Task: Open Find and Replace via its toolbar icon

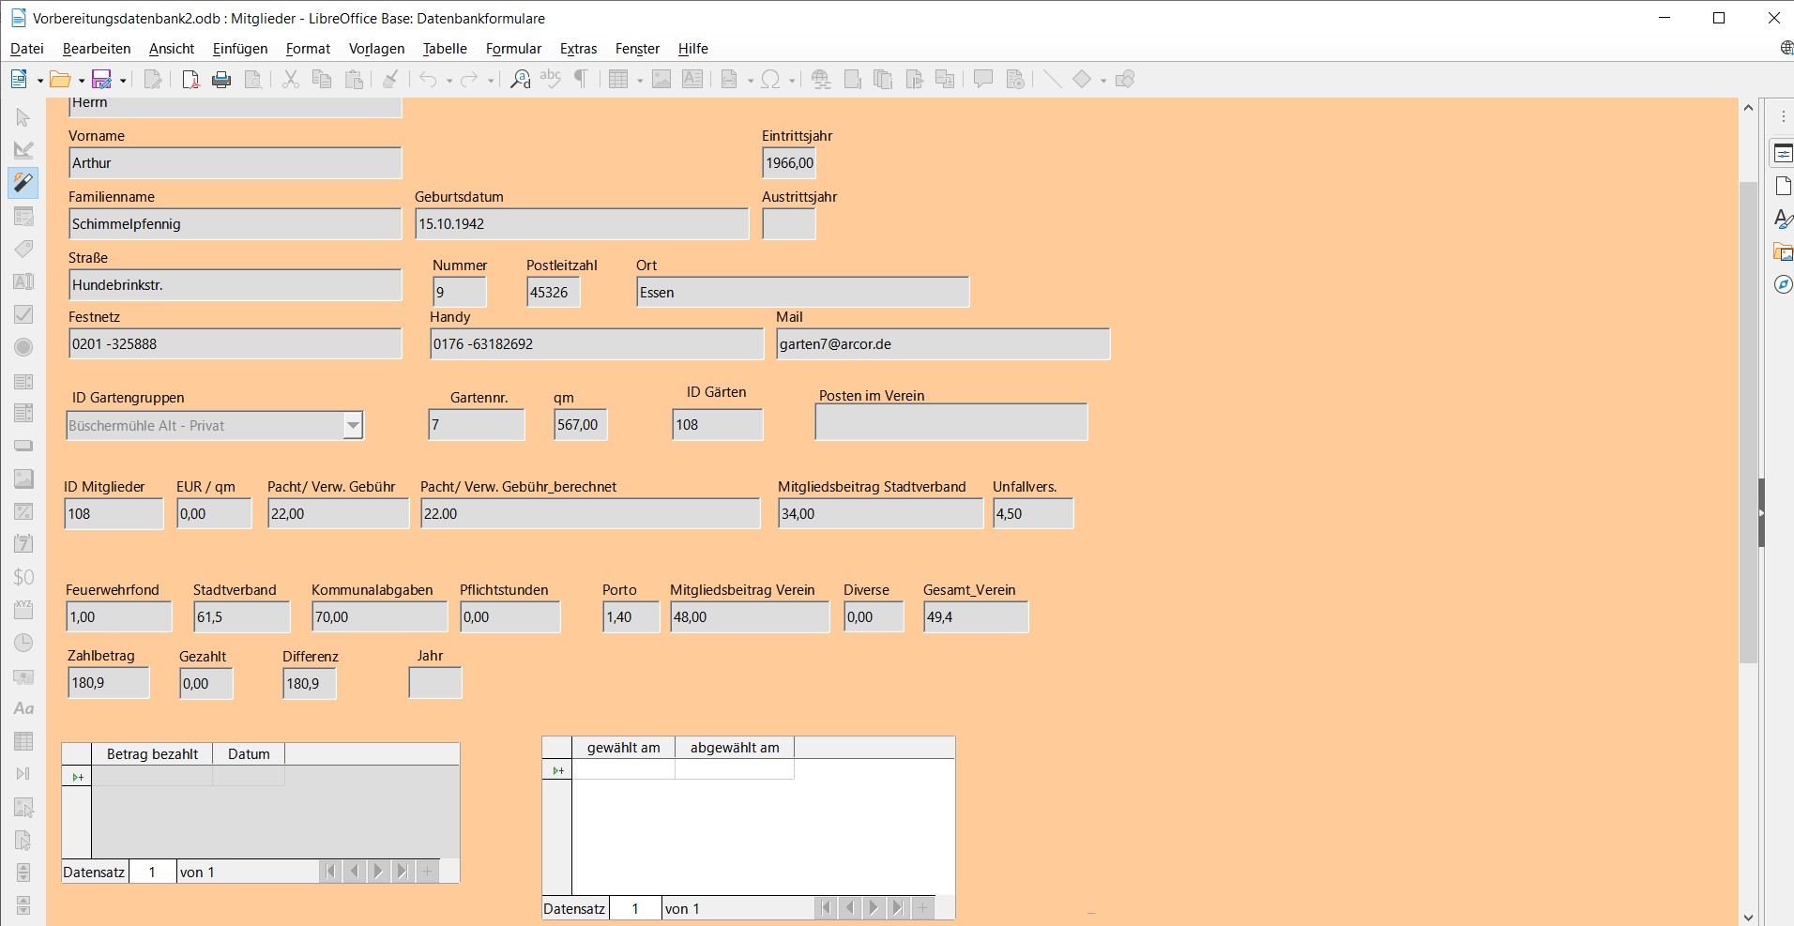Action: (x=518, y=79)
